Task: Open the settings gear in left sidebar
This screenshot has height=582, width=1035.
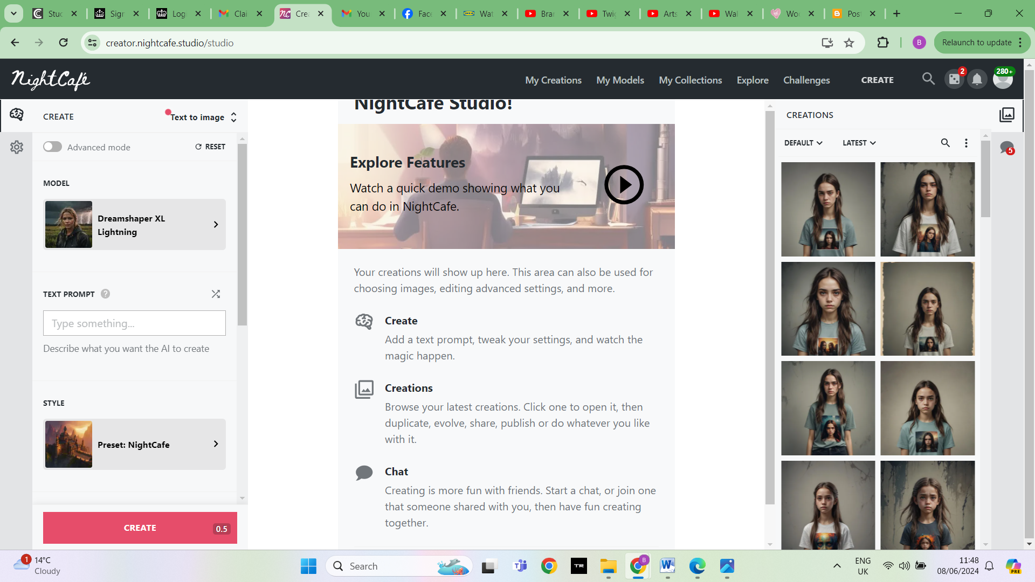Action: (x=17, y=147)
